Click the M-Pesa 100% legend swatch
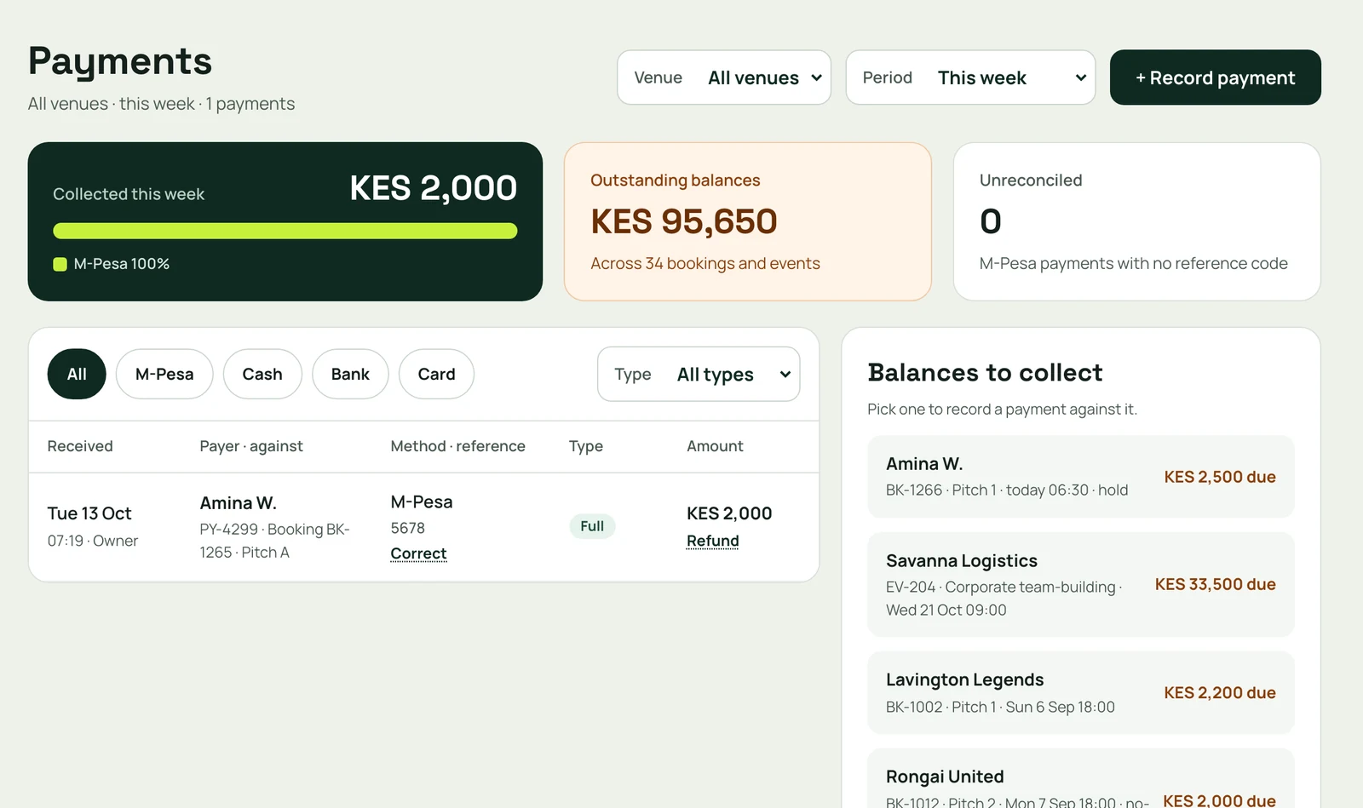The width and height of the screenshot is (1363, 808). (x=60, y=264)
